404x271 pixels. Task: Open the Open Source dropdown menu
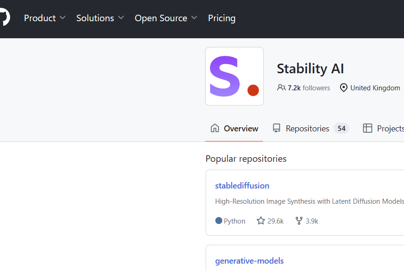166,18
